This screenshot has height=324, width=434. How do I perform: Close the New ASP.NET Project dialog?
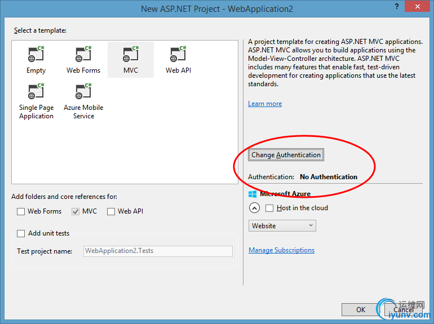418,6
